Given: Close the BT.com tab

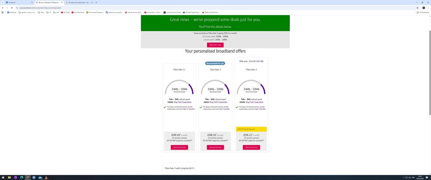Looking at the screenshot, I should [62, 3].
